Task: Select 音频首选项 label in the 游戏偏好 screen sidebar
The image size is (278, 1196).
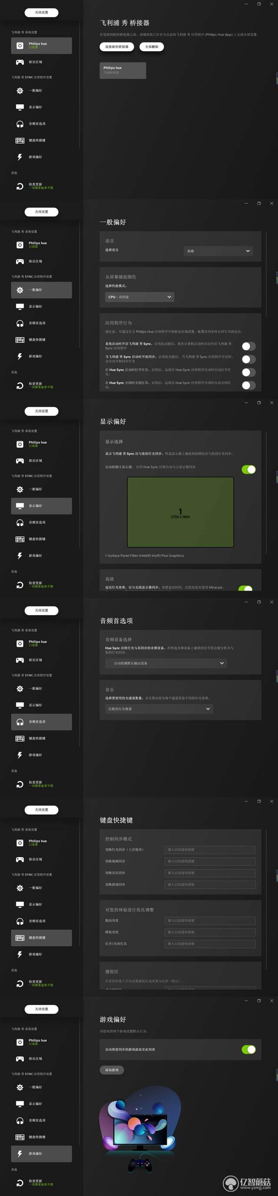Action: [x=37, y=1121]
